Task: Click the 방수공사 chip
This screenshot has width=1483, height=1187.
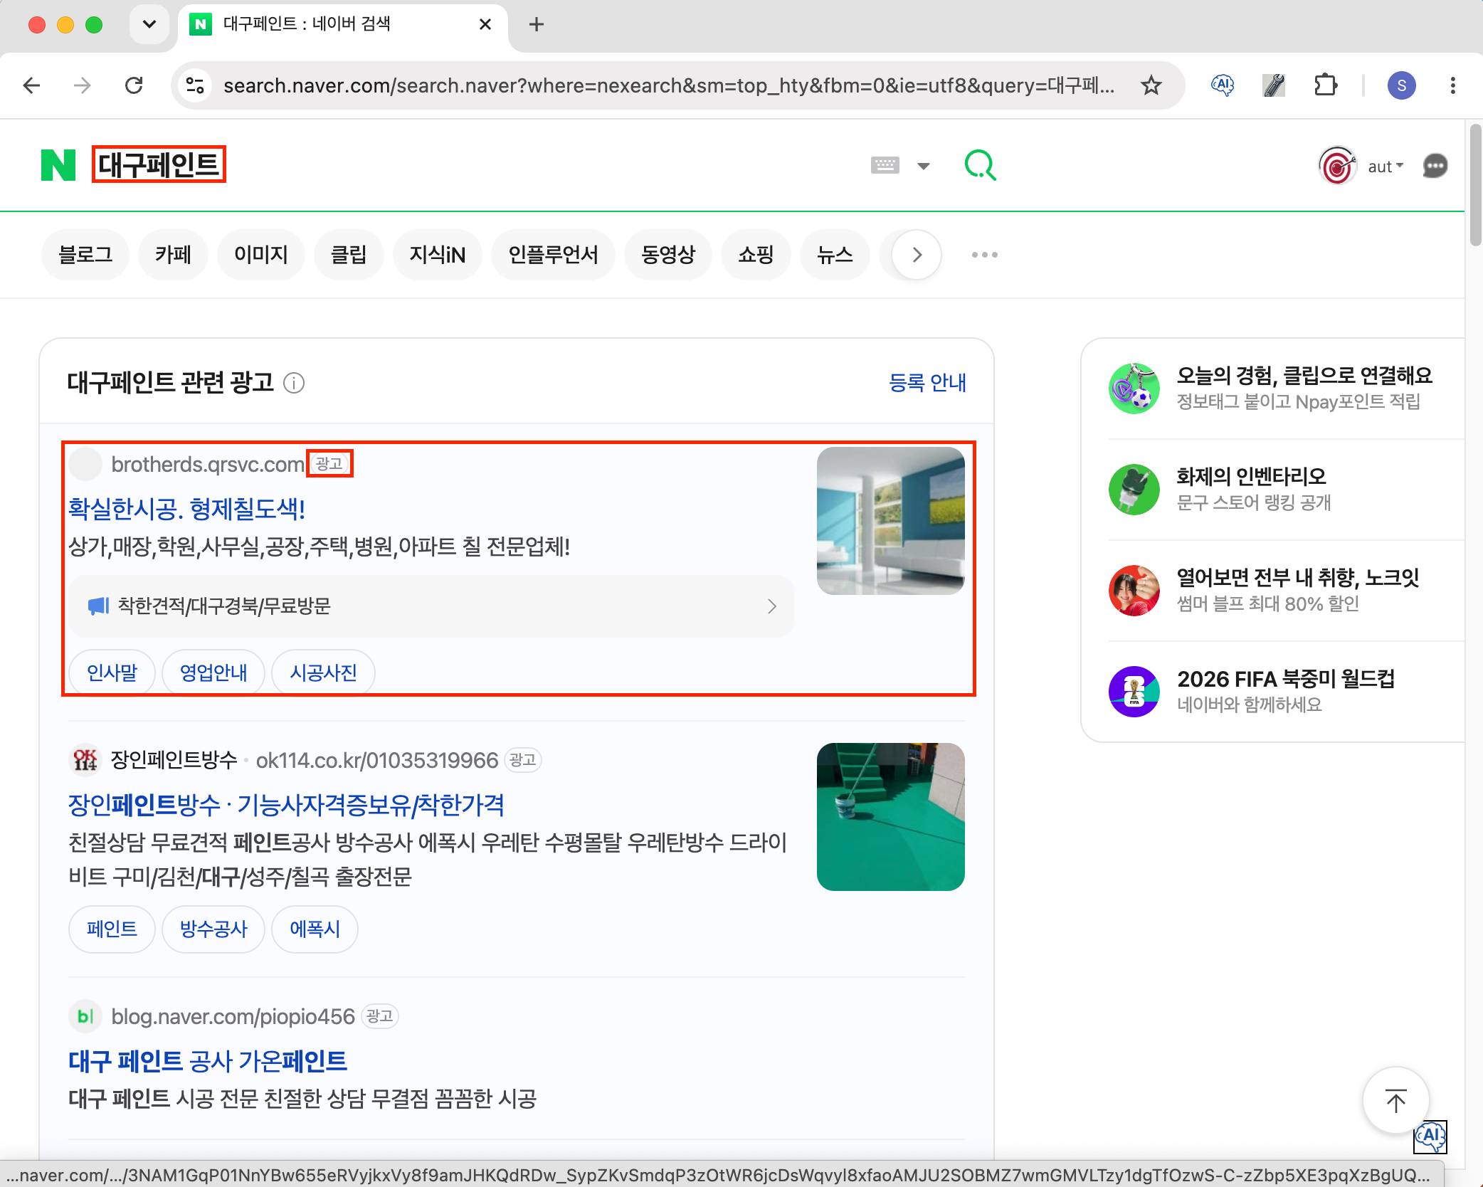Action: pos(213,929)
